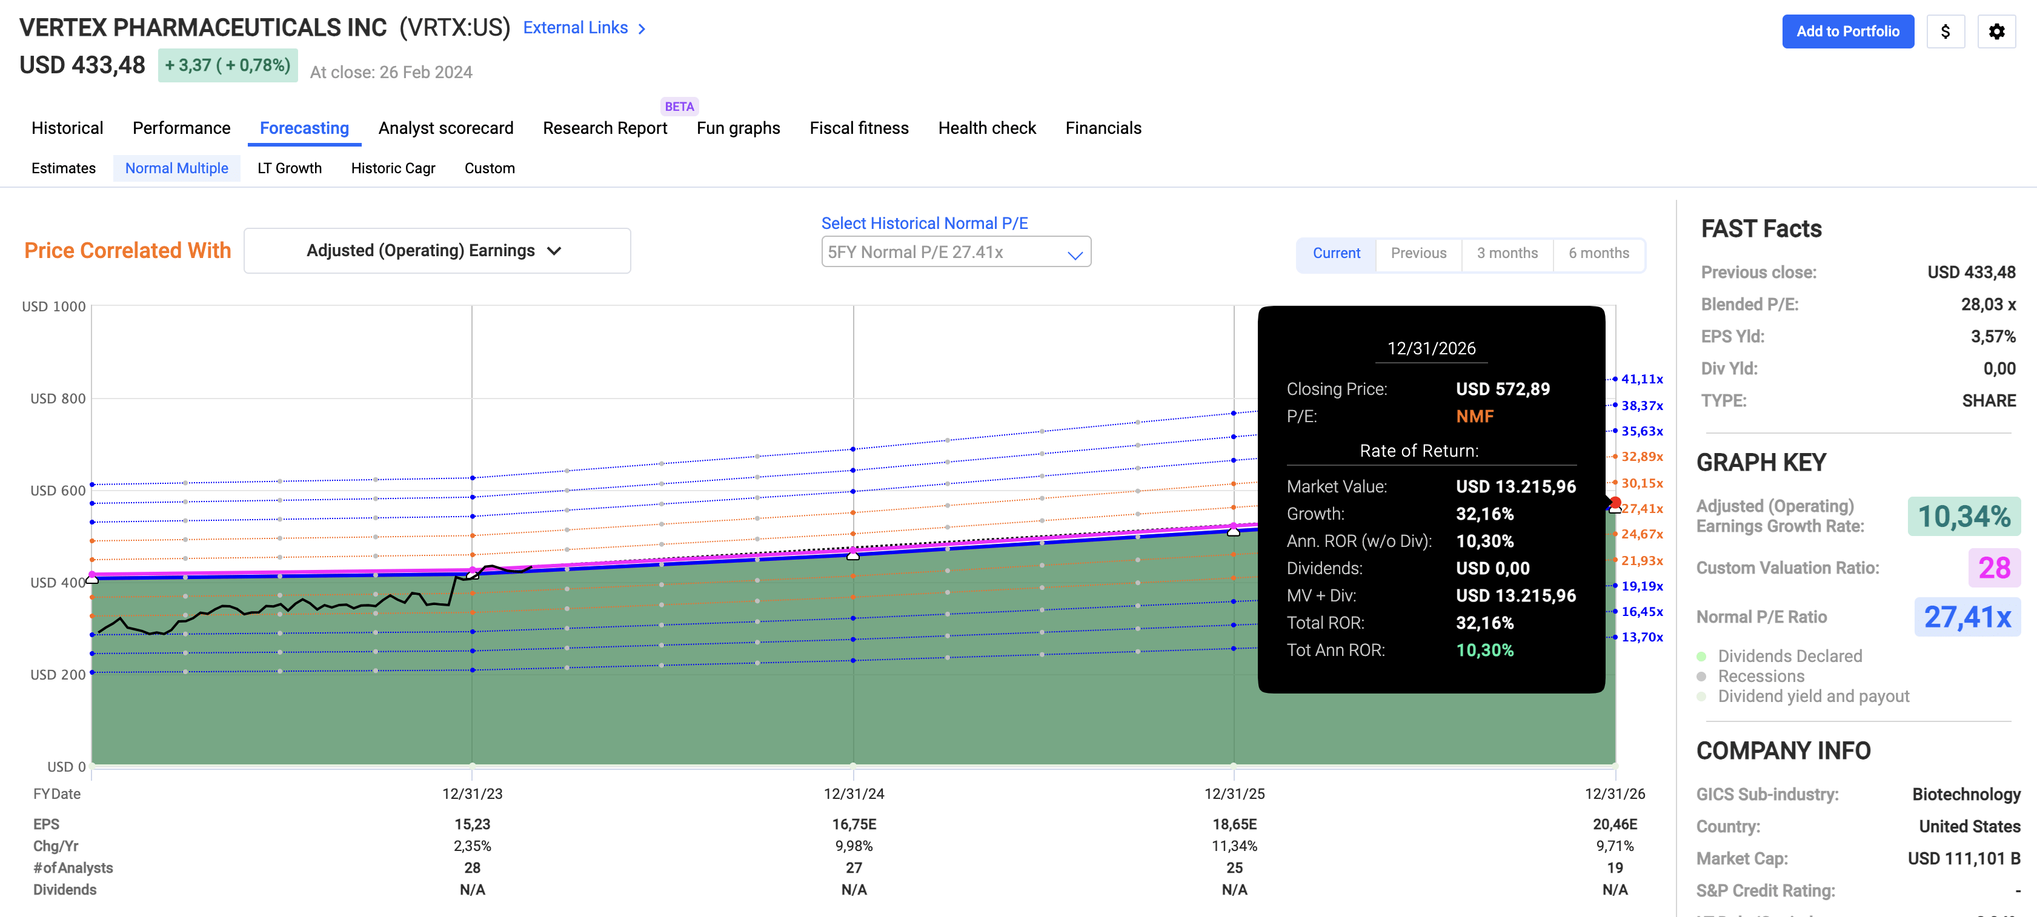The image size is (2037, 917).
Task: Click the 32,89x multiple line label
Action: pyautogui.click(x=1643, y=457)
